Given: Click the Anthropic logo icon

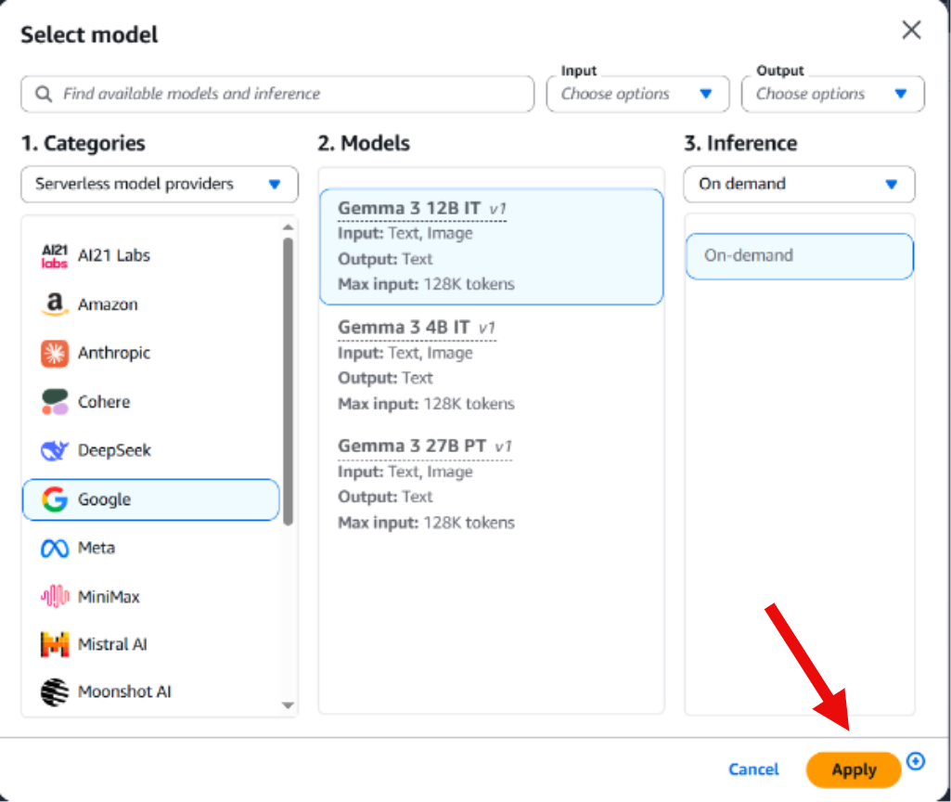Looking at the screenshot, I should point(54,353).
